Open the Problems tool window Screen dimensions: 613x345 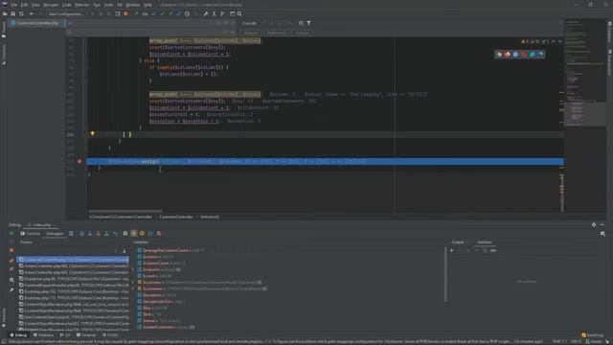(x=43, y=335)
